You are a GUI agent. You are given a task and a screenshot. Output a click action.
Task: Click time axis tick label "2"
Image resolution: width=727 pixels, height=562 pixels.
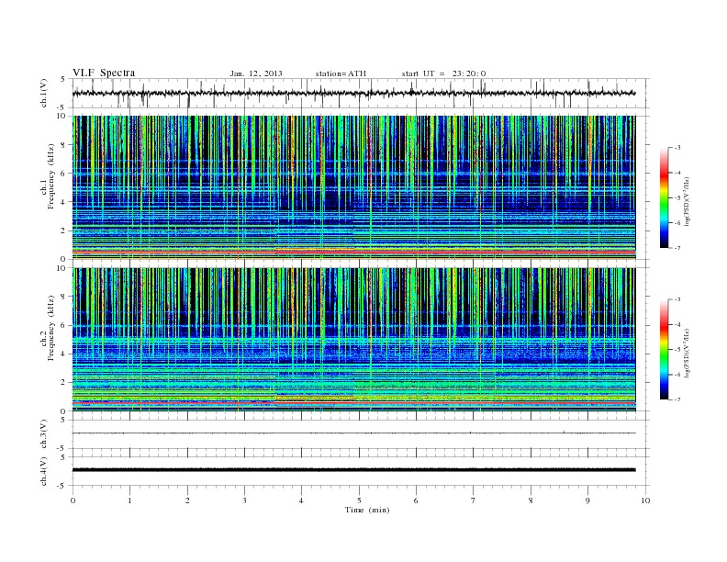tap(187, 500)
